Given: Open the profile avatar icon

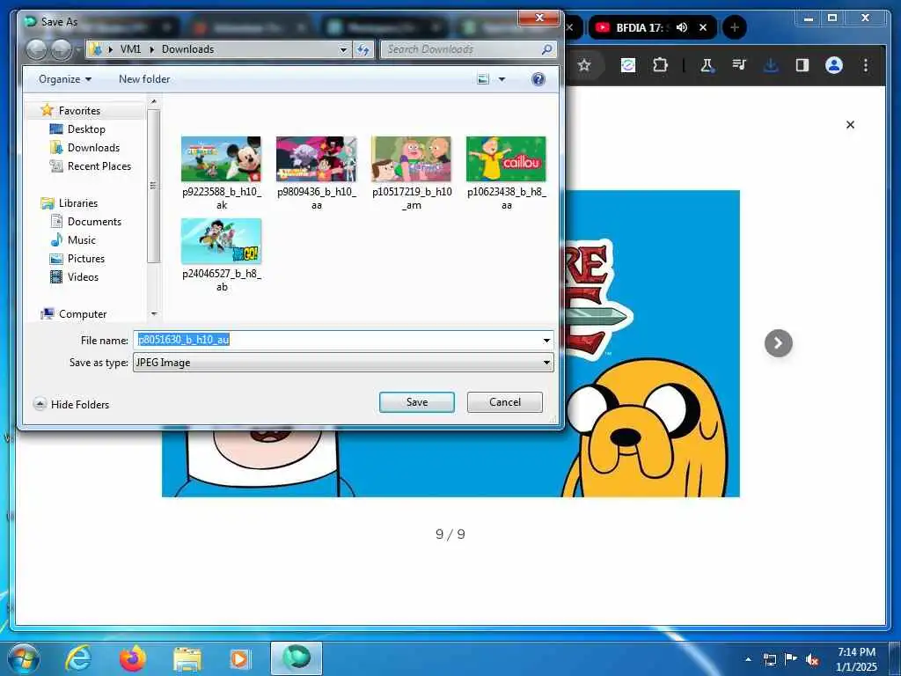Looking at the screenshot, I should [834, 65].
